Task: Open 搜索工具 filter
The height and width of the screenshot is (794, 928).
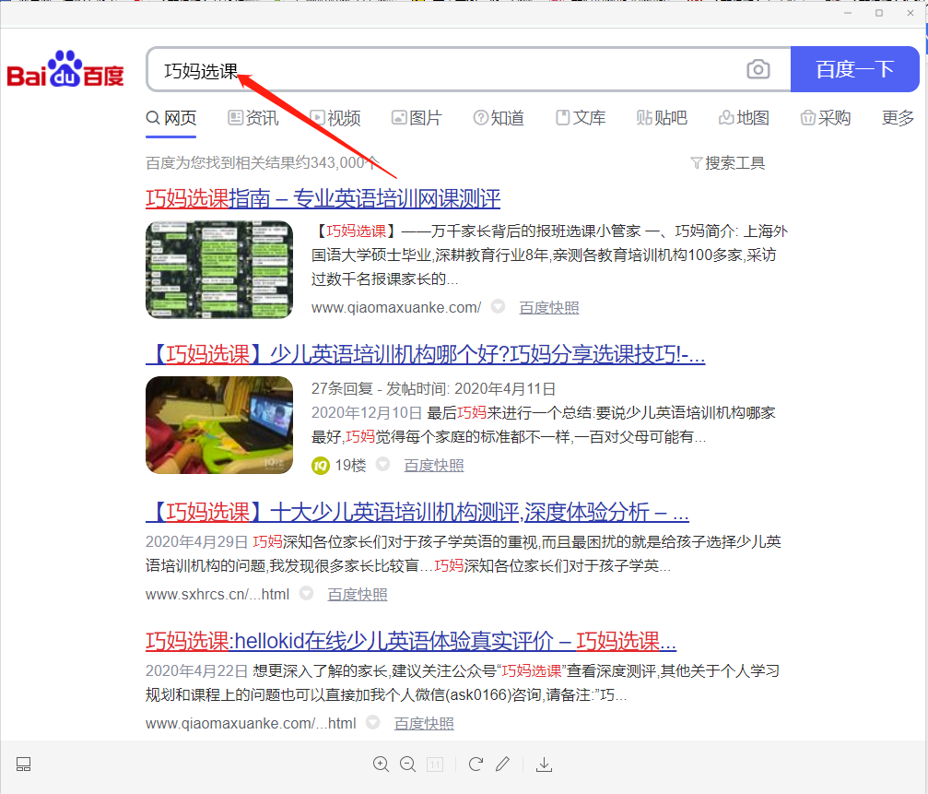Action: coord(728,163)
